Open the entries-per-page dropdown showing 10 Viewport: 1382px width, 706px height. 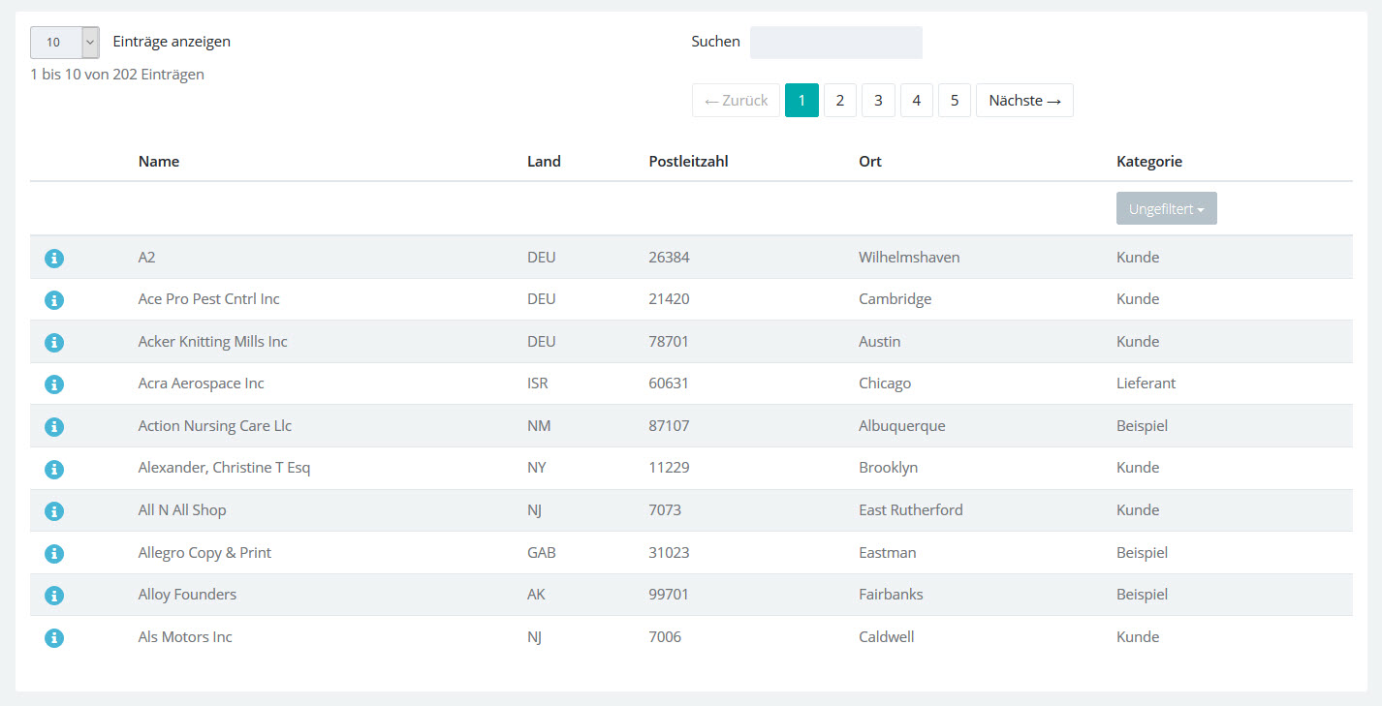tap(65, 43)
